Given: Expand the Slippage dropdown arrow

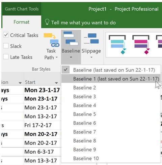Looking at the screenshot, I should 91,57.
